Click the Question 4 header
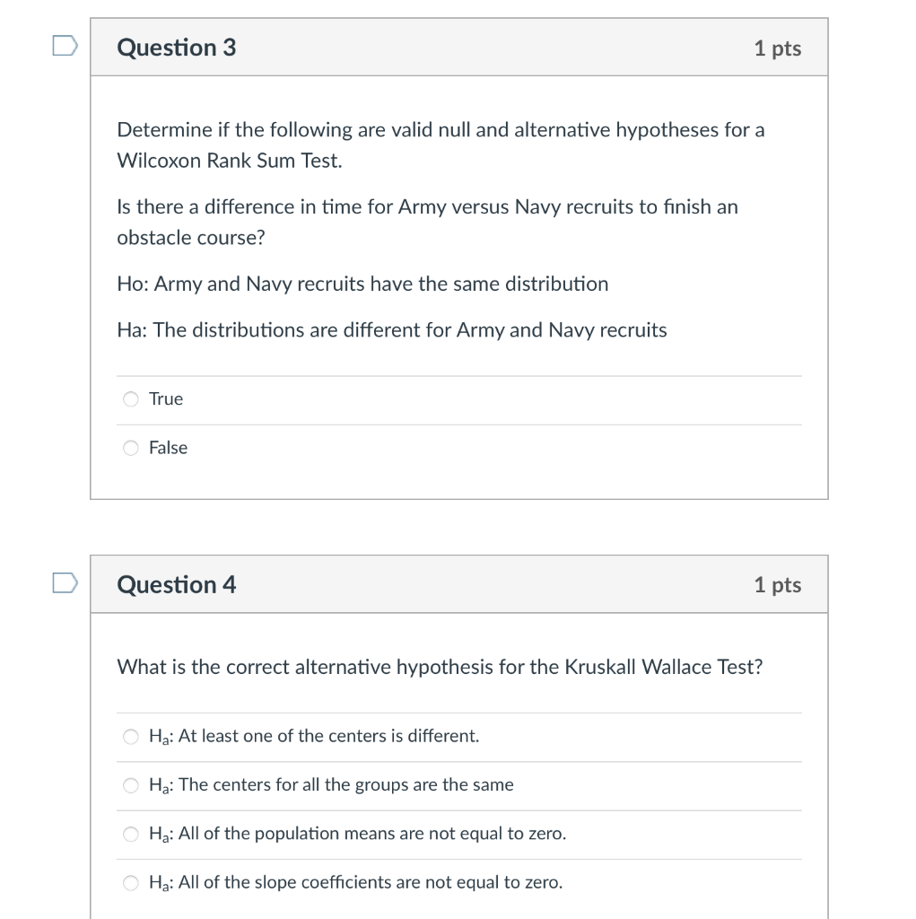 [176, 583]
